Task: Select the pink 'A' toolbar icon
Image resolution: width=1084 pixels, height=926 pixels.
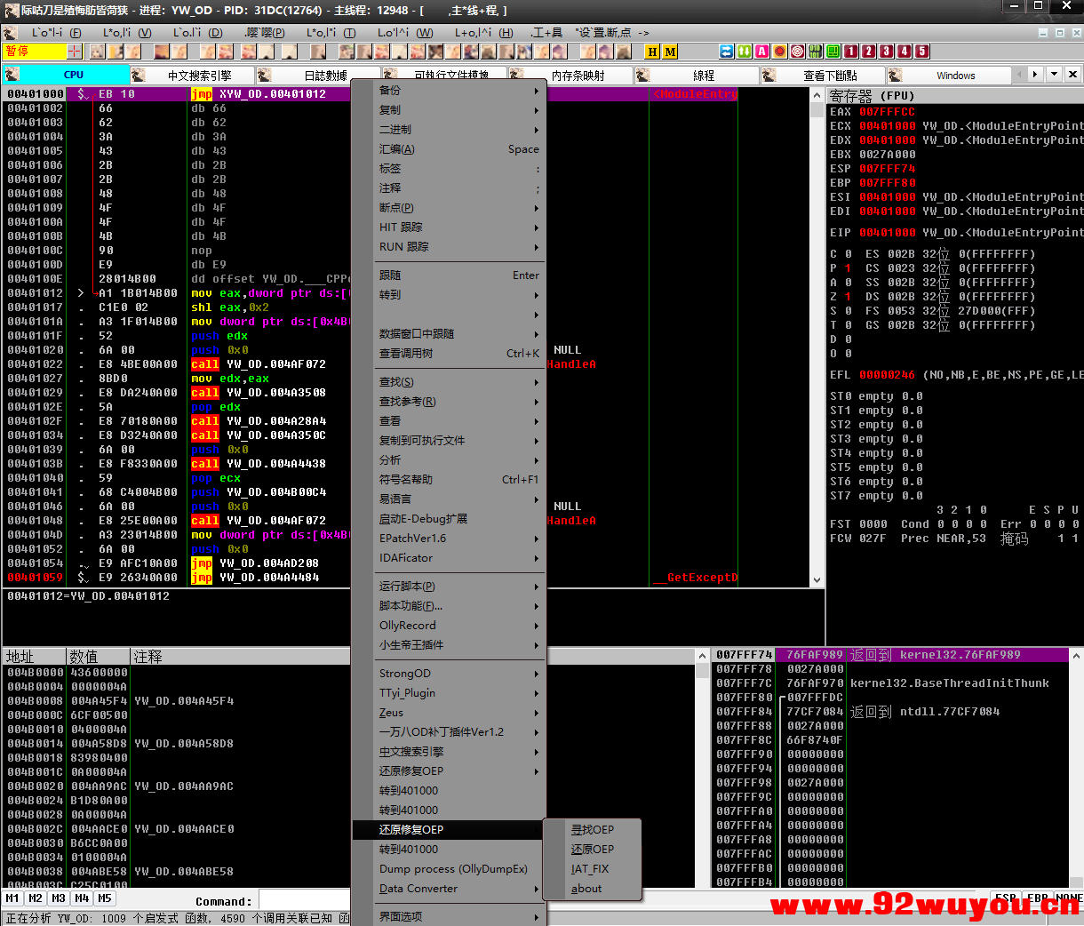Action: point(761,51)
